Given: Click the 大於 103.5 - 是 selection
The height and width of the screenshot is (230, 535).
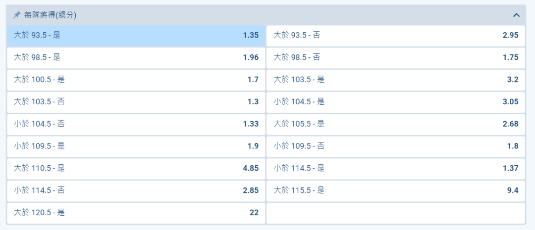Looking at the screenshot, I should tap(395, 80).
